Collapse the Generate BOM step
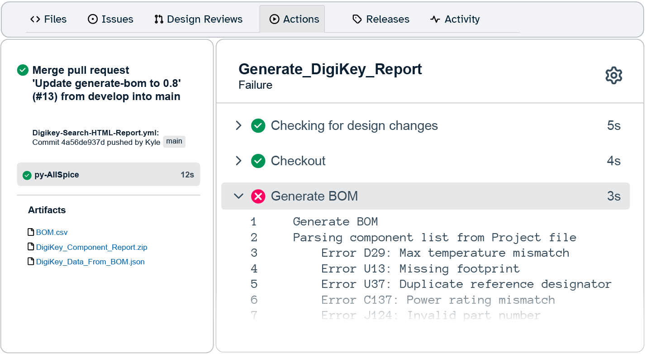The width and height of the screenshot is (646, 354). click(239, 196)
